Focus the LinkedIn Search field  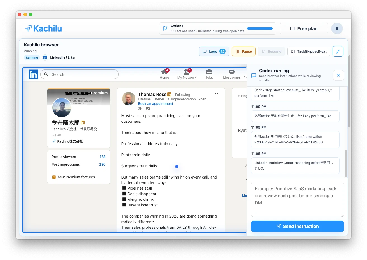[x=79, y=74]
